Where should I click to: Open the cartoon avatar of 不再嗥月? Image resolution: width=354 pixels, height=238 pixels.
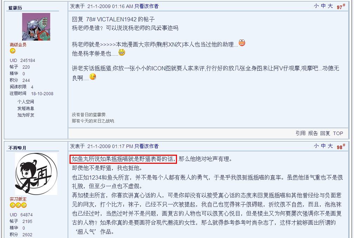coord(36,174)
